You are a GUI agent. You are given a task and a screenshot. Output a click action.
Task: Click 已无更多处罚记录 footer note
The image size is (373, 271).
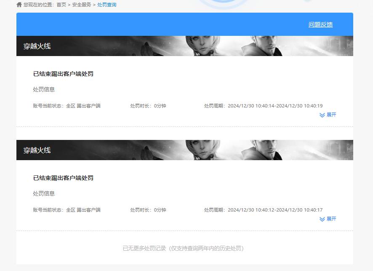click(184, 248)
